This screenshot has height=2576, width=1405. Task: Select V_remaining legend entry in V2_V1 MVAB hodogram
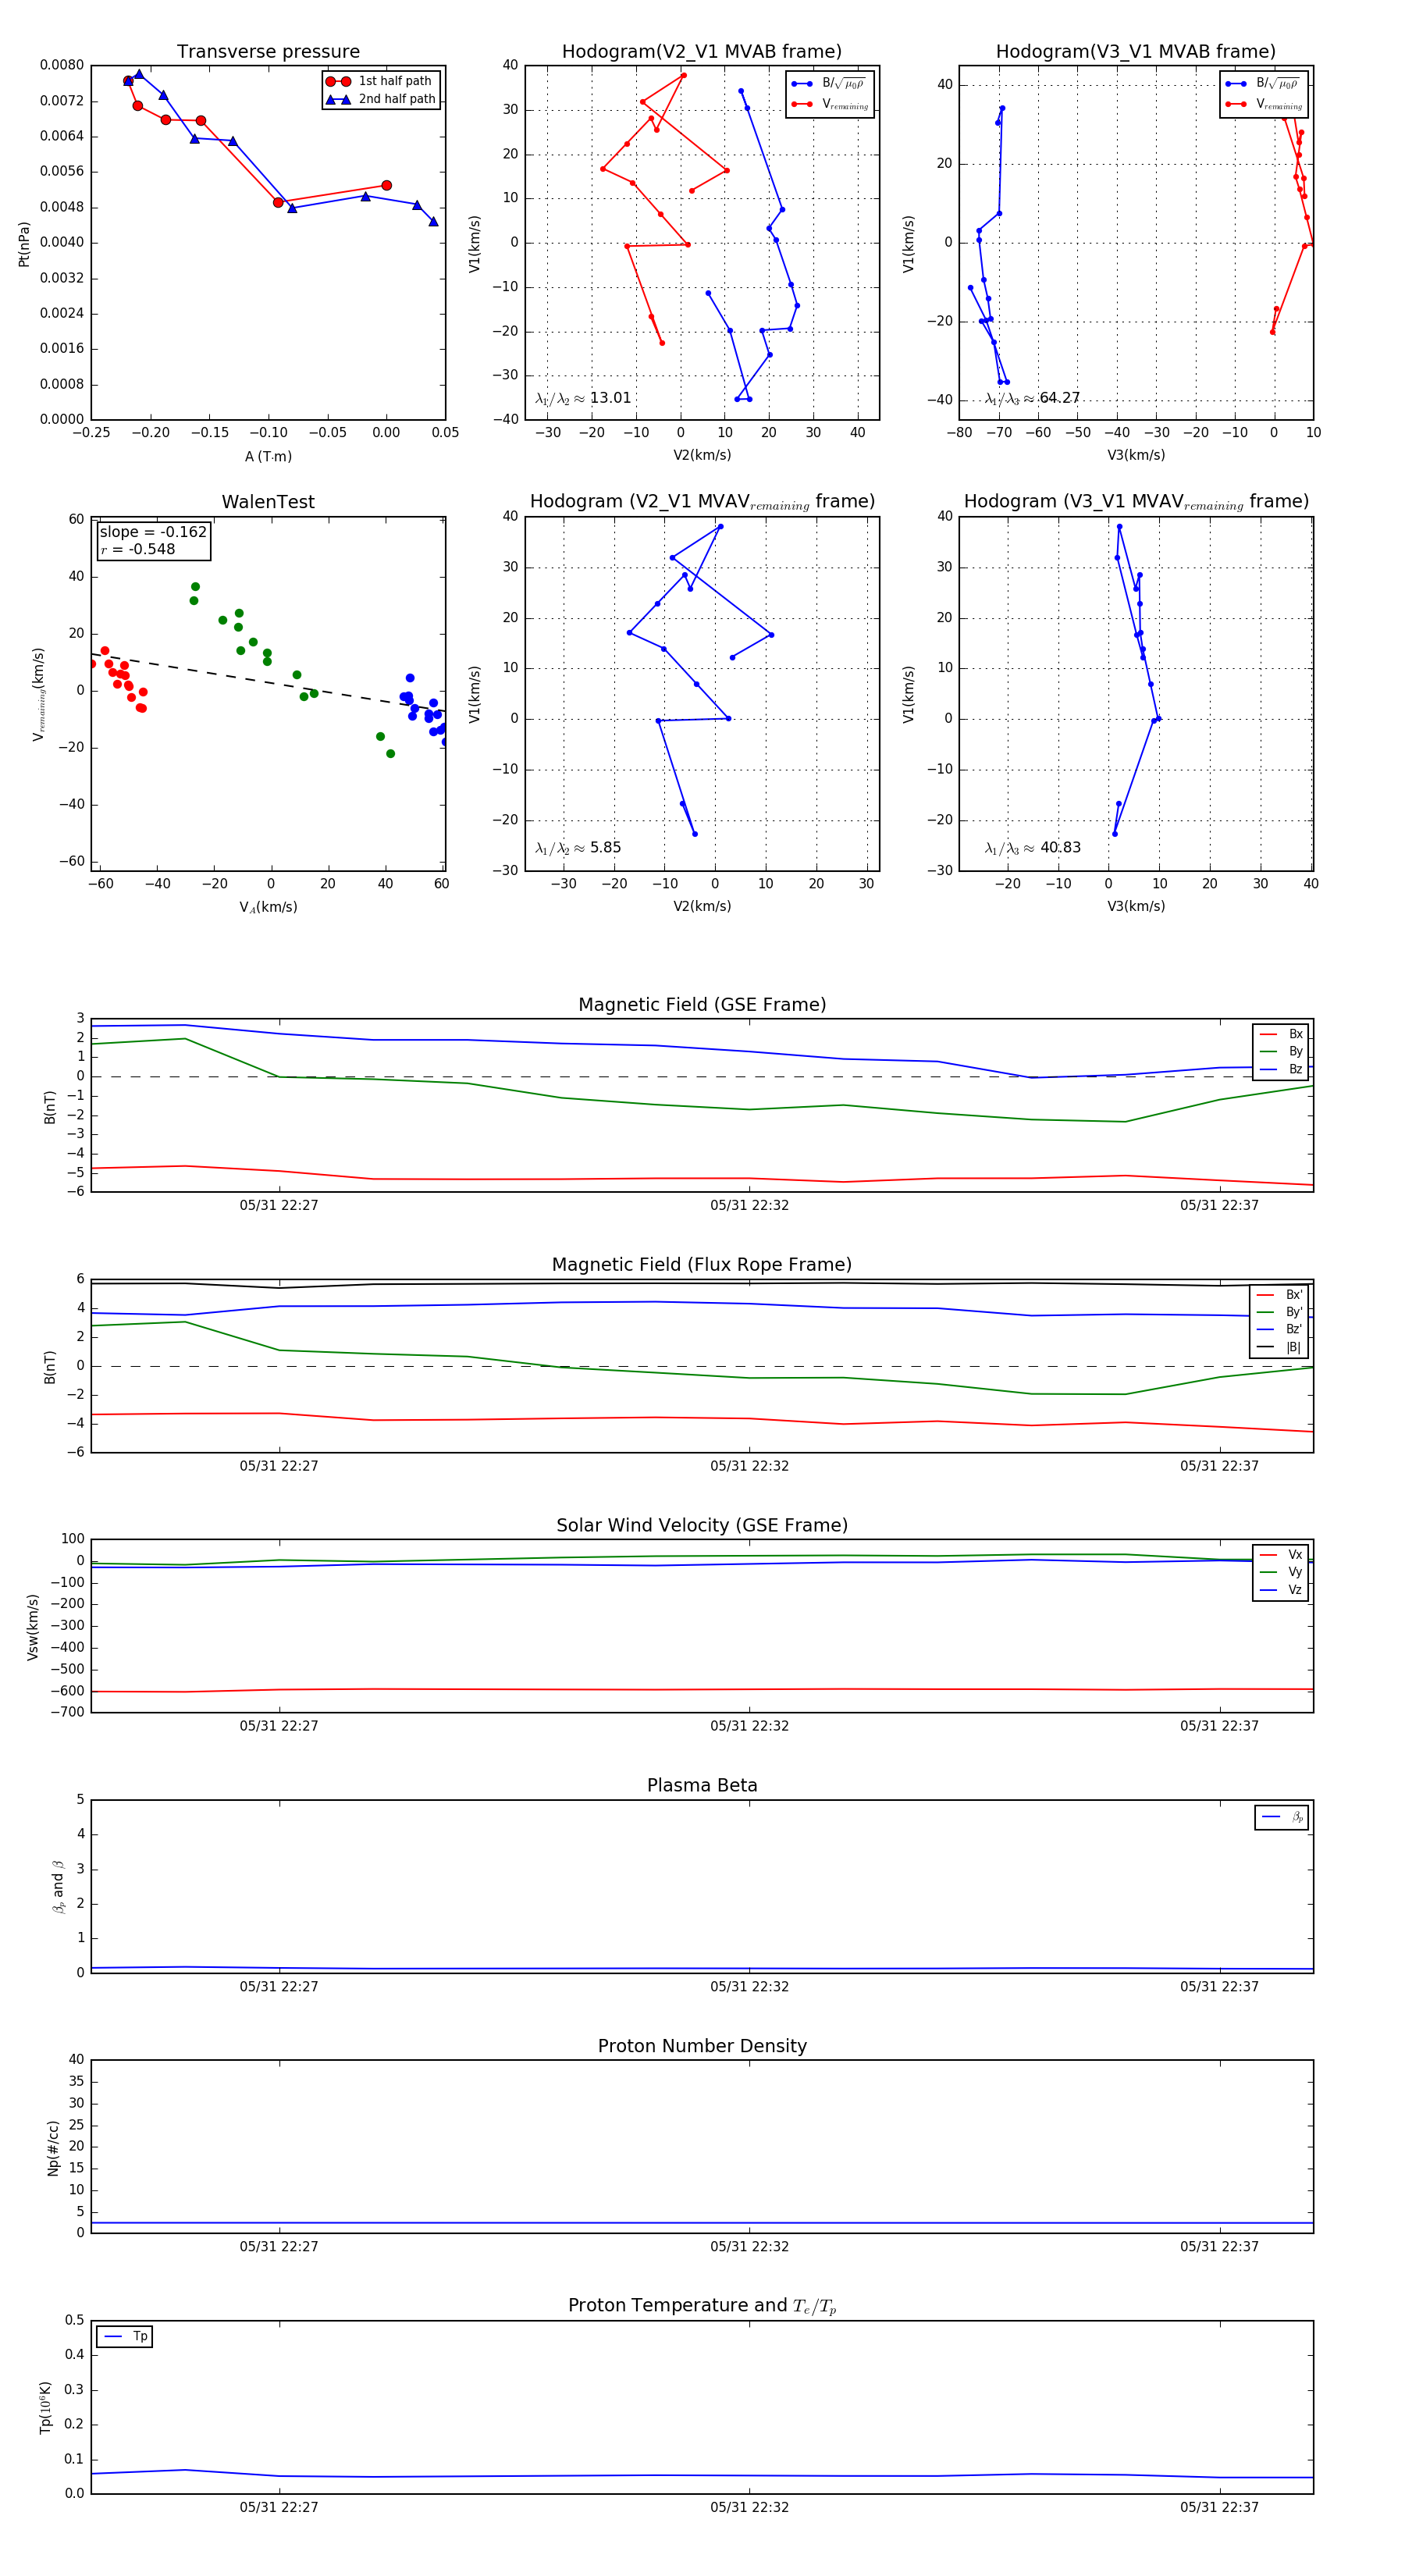pos(829,104)
